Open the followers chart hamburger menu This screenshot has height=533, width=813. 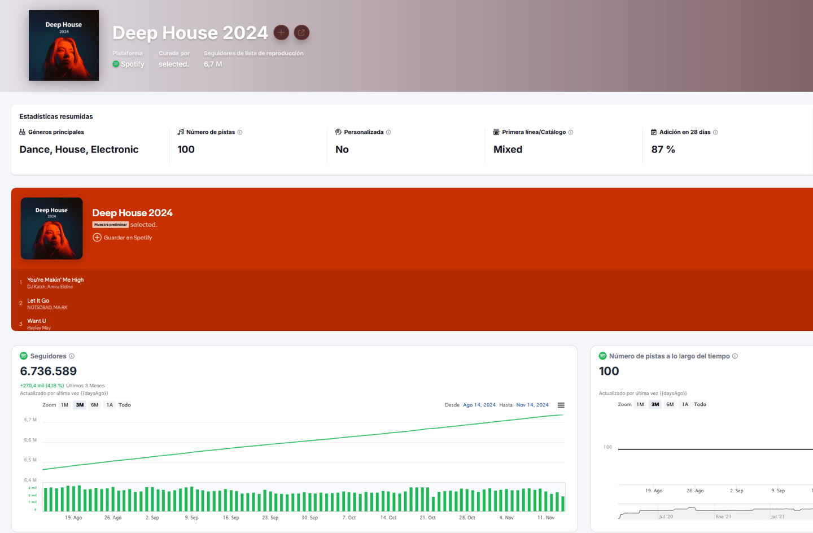click(561, 405)
